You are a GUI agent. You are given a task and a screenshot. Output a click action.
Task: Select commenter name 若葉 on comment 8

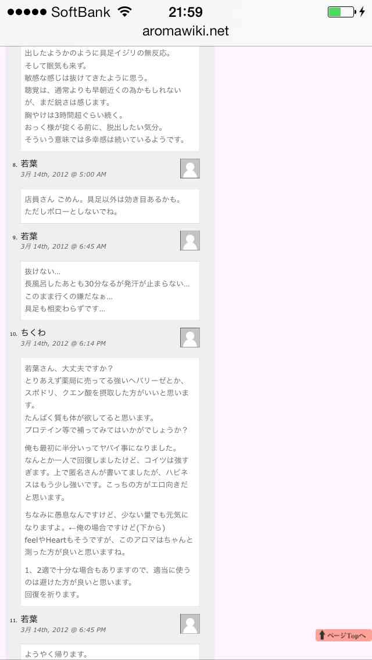tap(29, 164)
